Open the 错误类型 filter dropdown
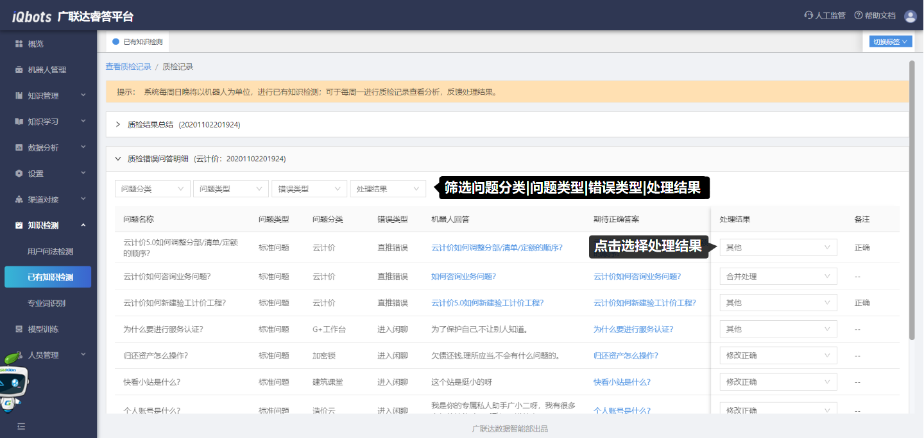Image resolution: width=924 pixels, height=438 pixels. point(309,189)
